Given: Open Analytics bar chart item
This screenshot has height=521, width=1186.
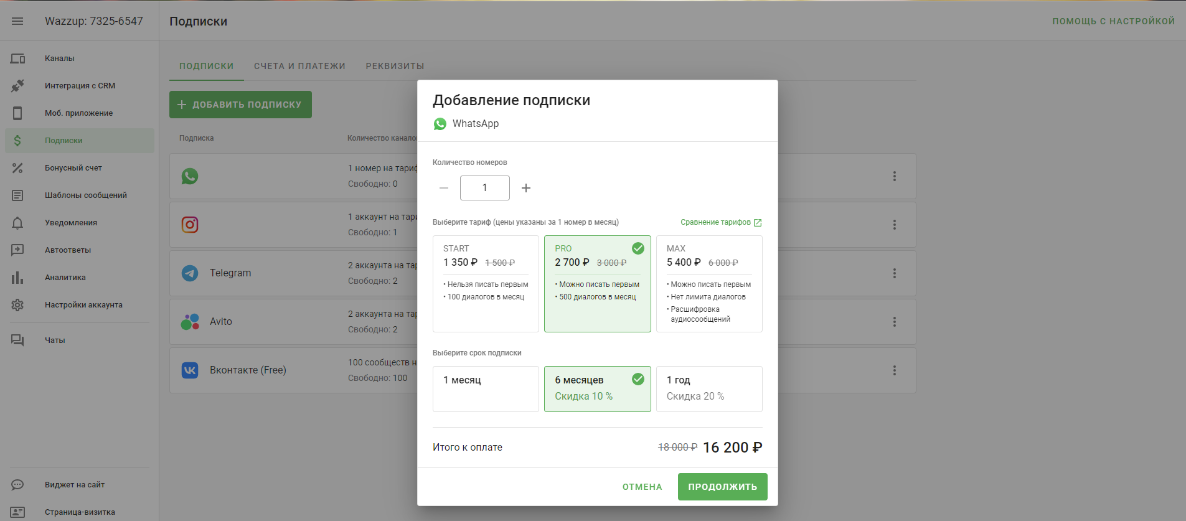Looking at the screenshot, I should pos(17,278).
